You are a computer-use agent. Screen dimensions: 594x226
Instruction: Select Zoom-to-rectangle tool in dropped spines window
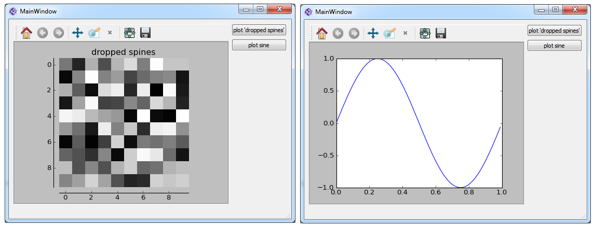[94, 33]
